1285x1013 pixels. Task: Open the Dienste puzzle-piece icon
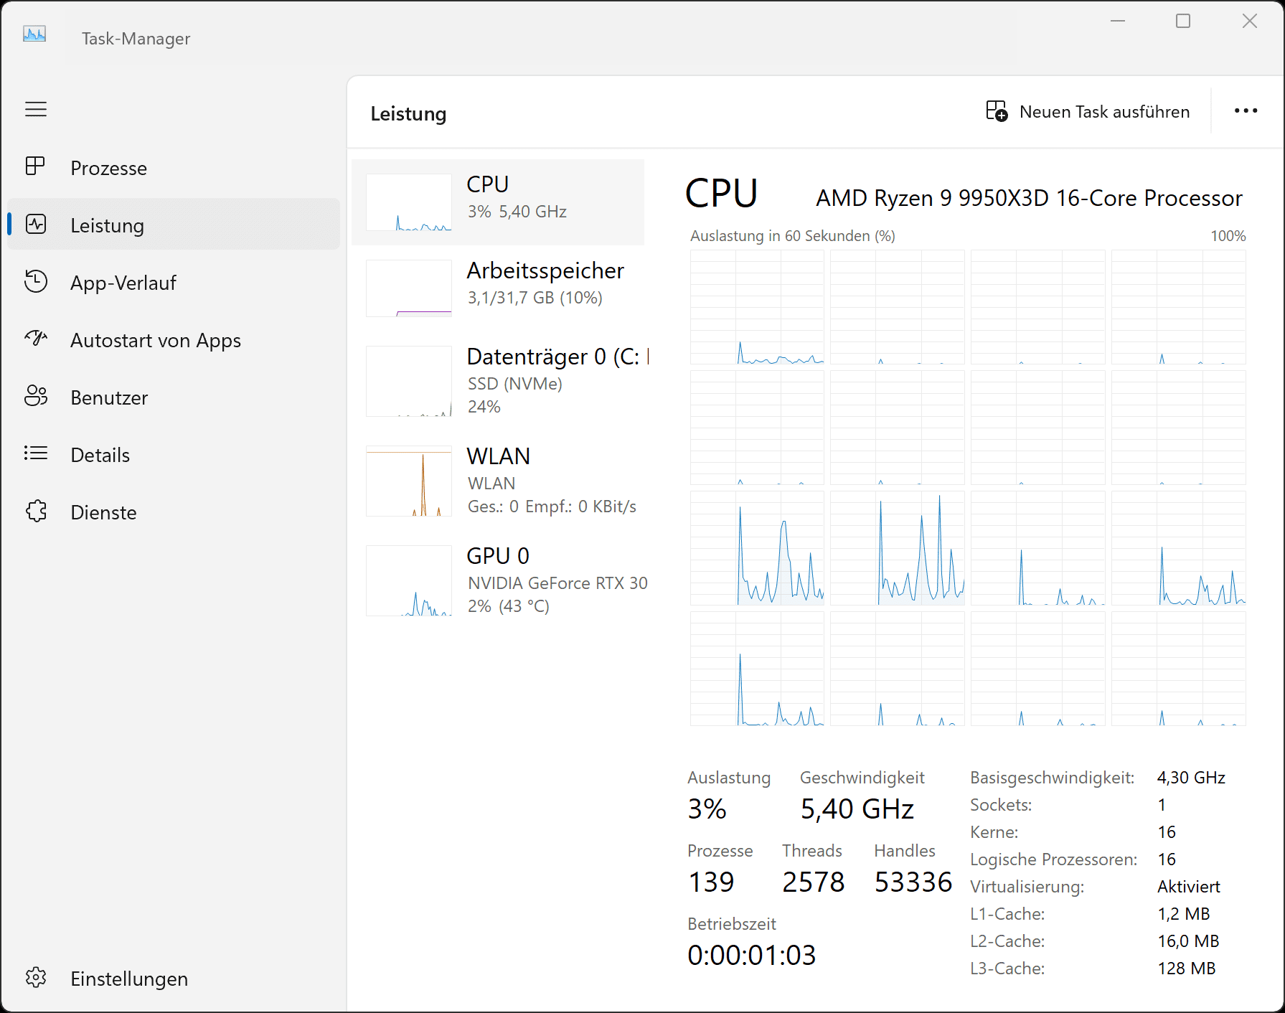[x=36, y=512]
